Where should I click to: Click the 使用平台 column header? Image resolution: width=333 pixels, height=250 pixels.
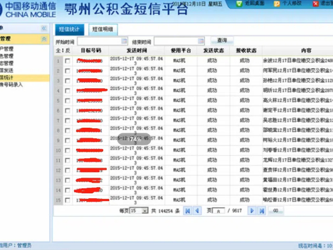click(x=181, y=51)
